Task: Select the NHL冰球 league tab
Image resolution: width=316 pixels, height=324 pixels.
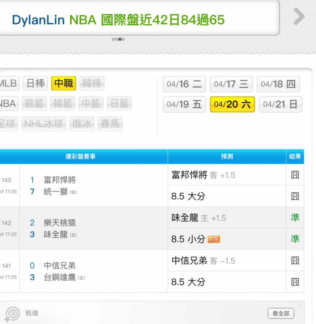Action: (x=44, y=124)
